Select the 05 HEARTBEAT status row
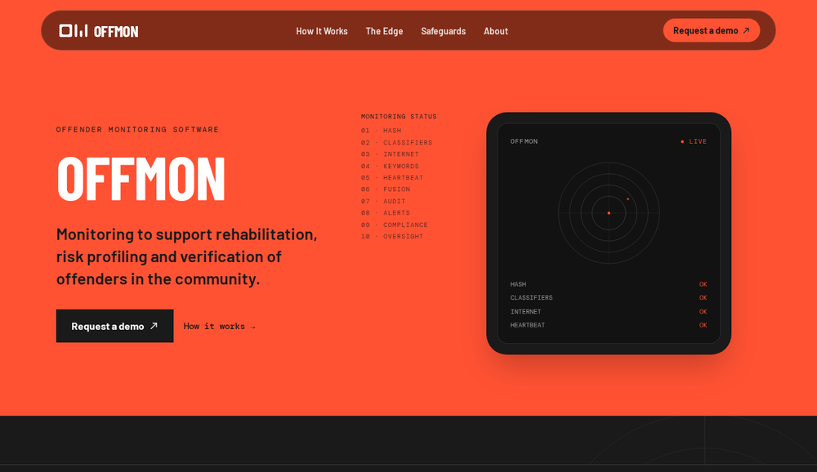 [x=392, y=177]
